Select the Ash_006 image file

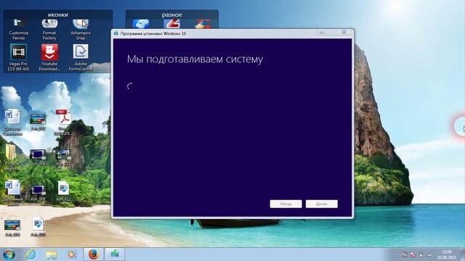coord(12,228)
